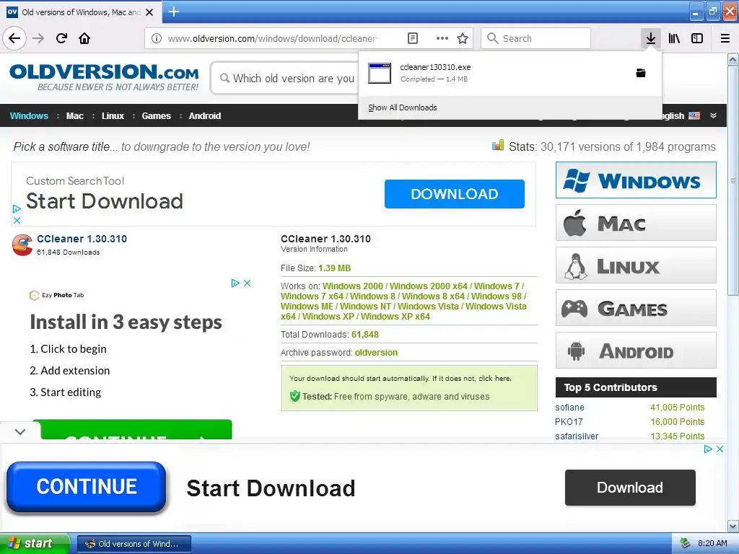Open a new tab with the plus button
Screen dimensions: 739x554
click(x=174, y=12)
